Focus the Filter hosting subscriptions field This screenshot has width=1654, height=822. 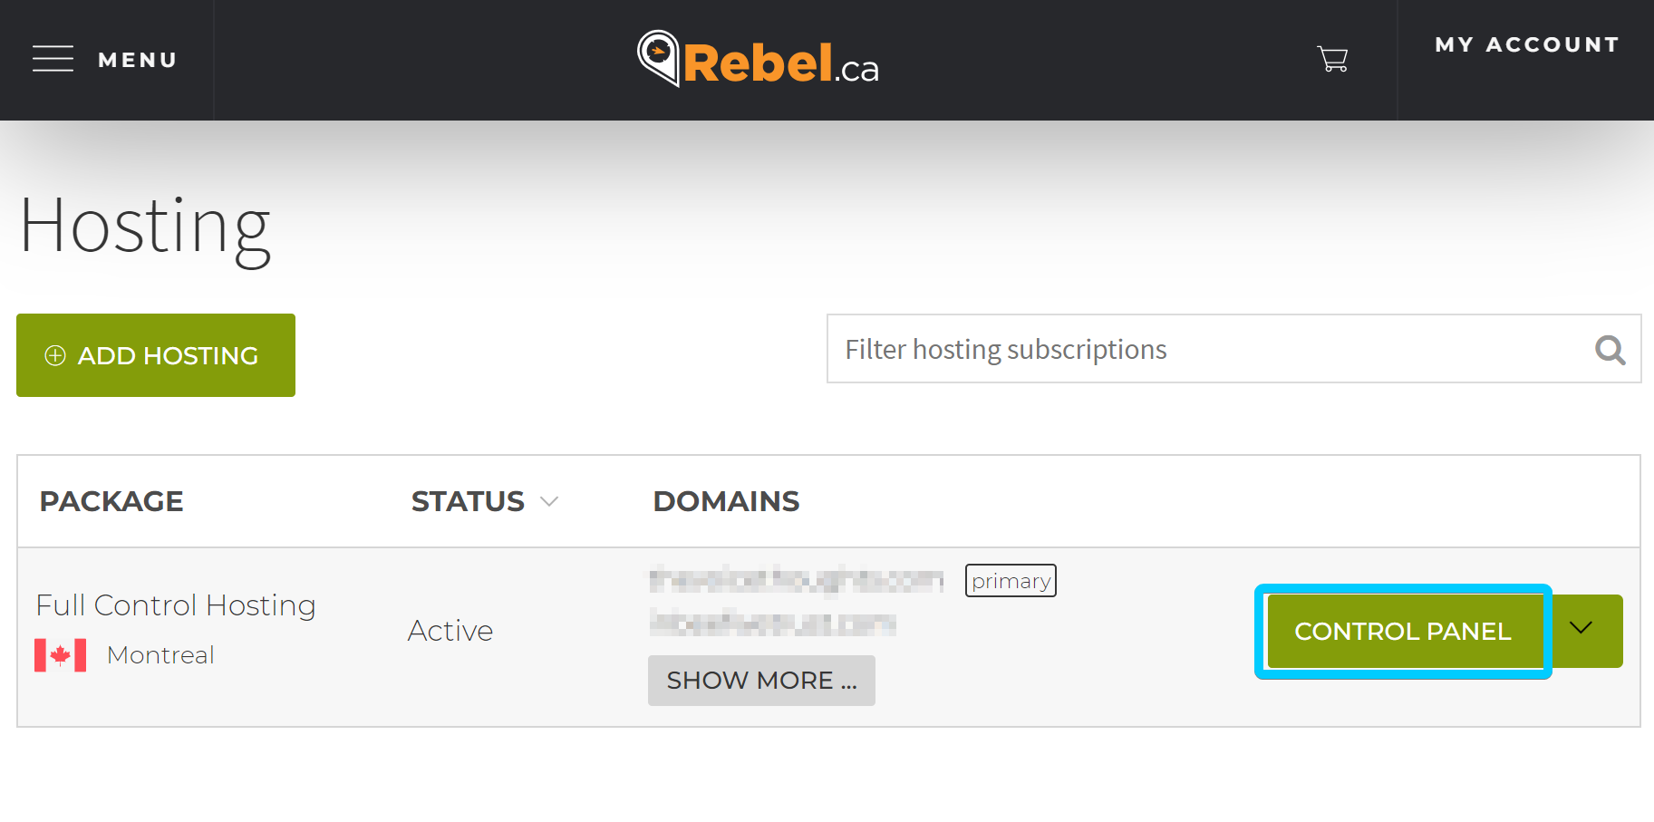click(x=1233, y=349)
